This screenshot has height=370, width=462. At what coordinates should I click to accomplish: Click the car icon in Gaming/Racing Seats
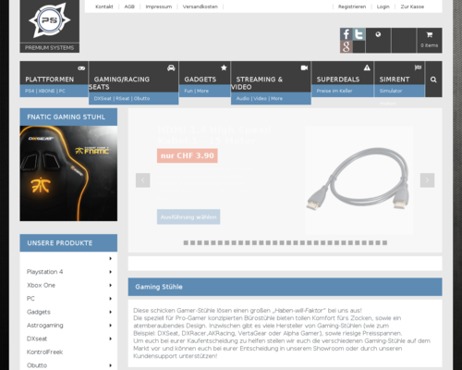(x=171, y=68)
